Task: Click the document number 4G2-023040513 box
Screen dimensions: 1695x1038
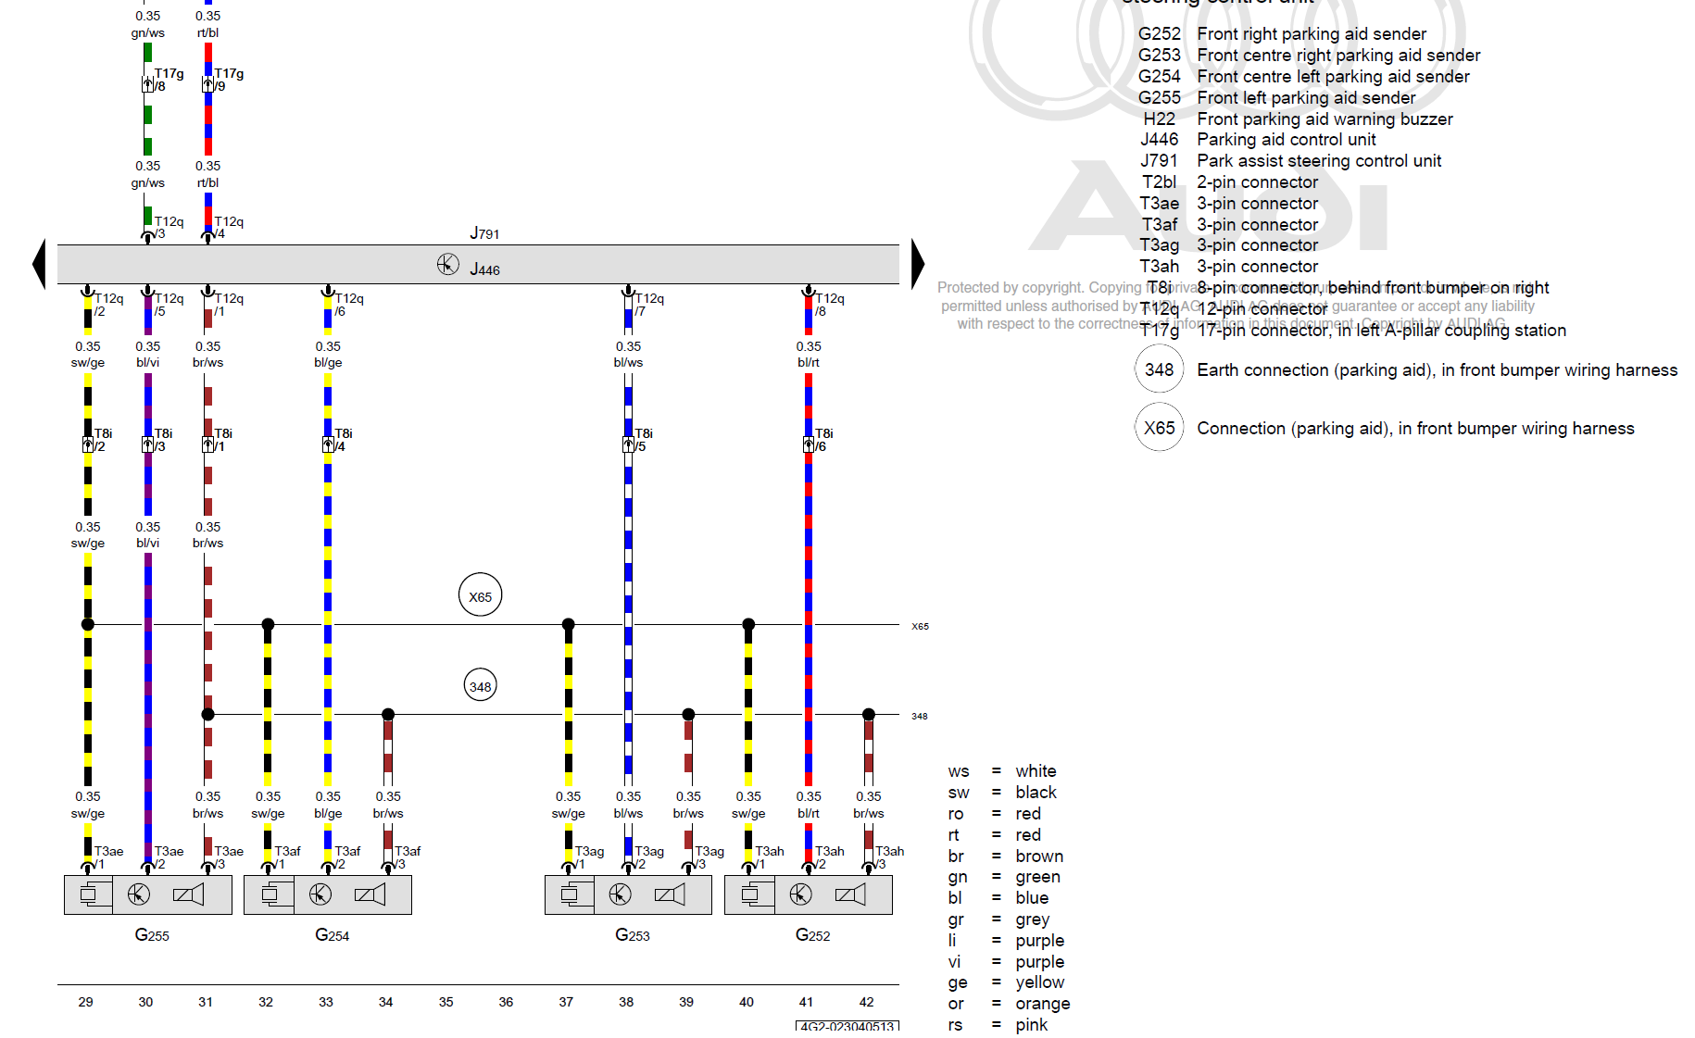Action: 847,1026
